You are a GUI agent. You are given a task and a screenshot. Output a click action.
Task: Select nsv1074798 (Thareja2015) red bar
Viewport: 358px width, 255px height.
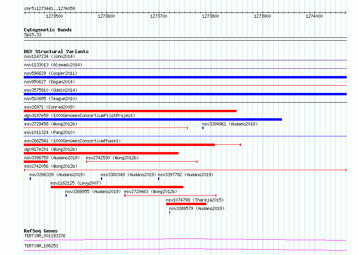pyautogui.click(x=186, y=204)
